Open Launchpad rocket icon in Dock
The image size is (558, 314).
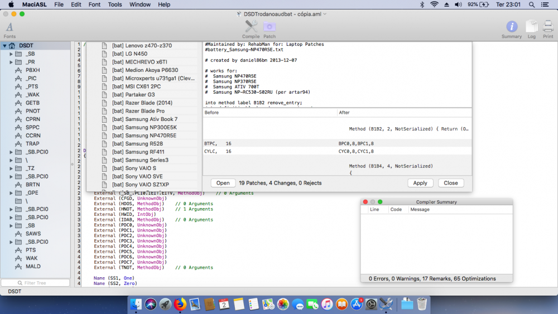[x=165, y=305]
